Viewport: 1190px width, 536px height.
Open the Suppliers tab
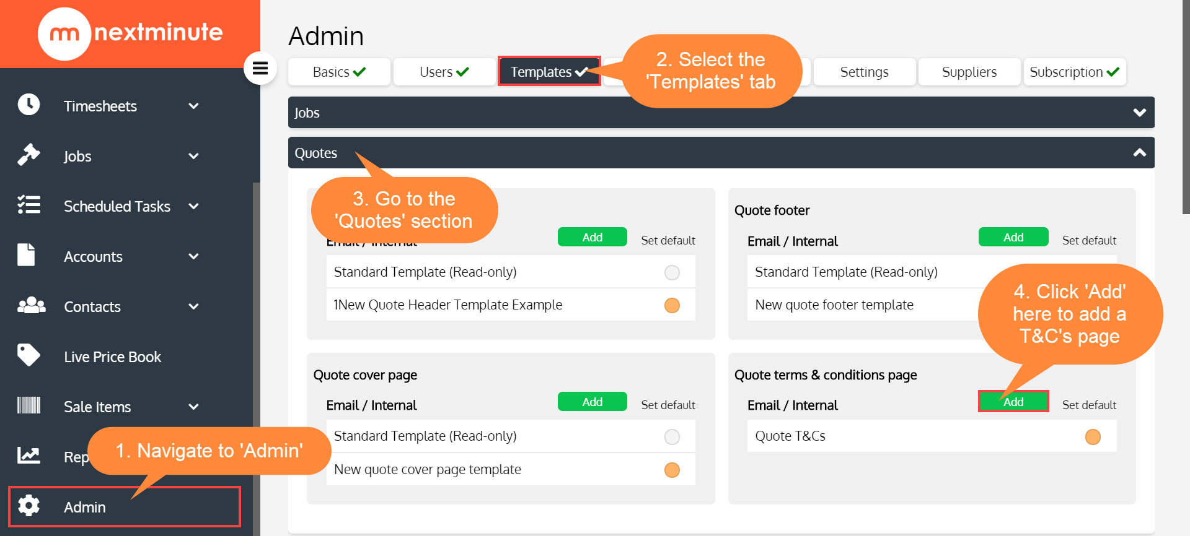click(969, 72)
